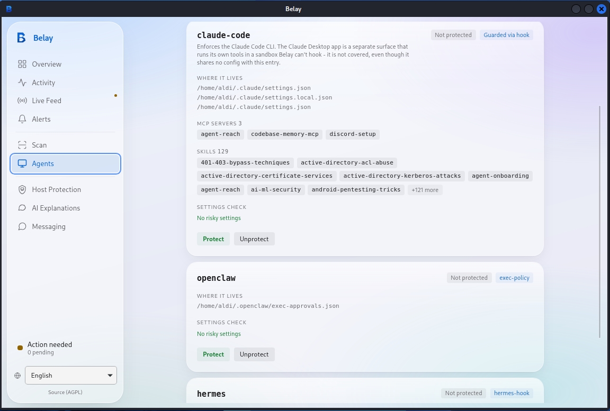610x411 pixels.
Task: Click the Messaging speech bubble icon
Action: pyautogui.click(x=22, y=226)
